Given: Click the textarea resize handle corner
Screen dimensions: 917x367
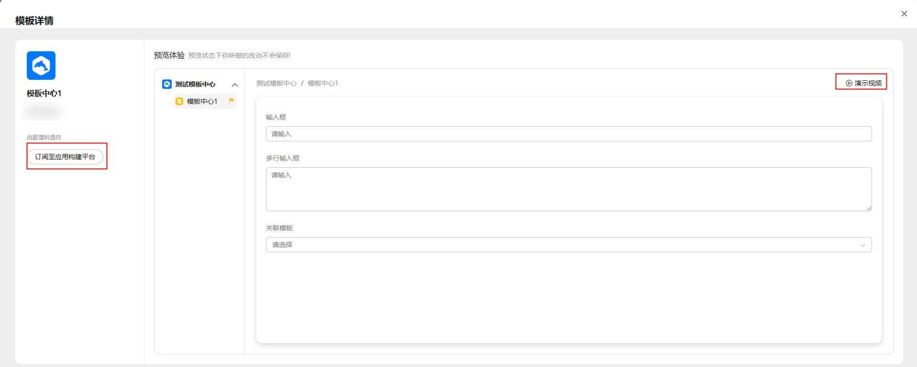Looking at the screenshot, I should pyautogui.click(x=869, y=208).
